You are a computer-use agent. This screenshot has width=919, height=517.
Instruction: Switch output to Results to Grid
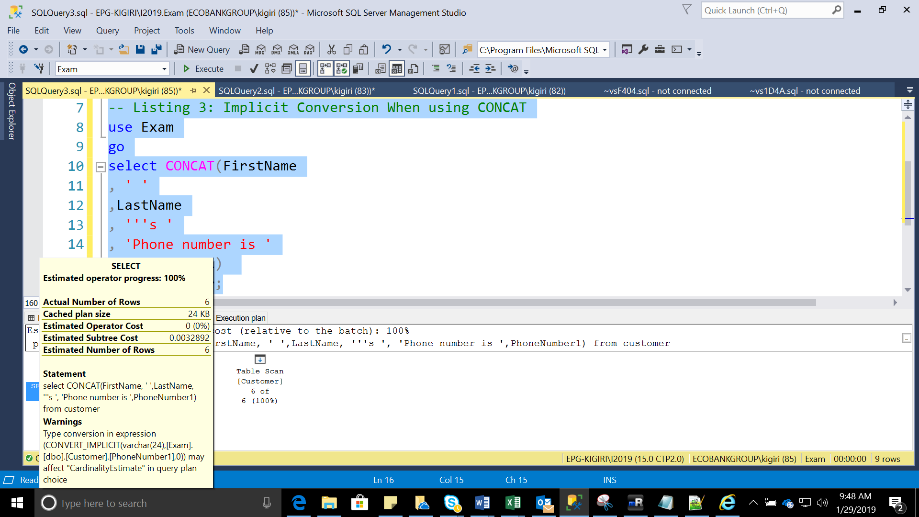click(397, 69)
